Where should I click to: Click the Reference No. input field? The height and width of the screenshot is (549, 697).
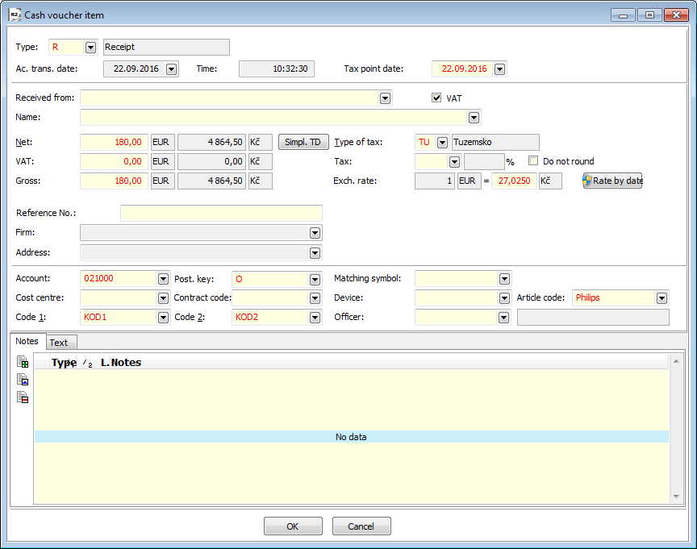221,214
